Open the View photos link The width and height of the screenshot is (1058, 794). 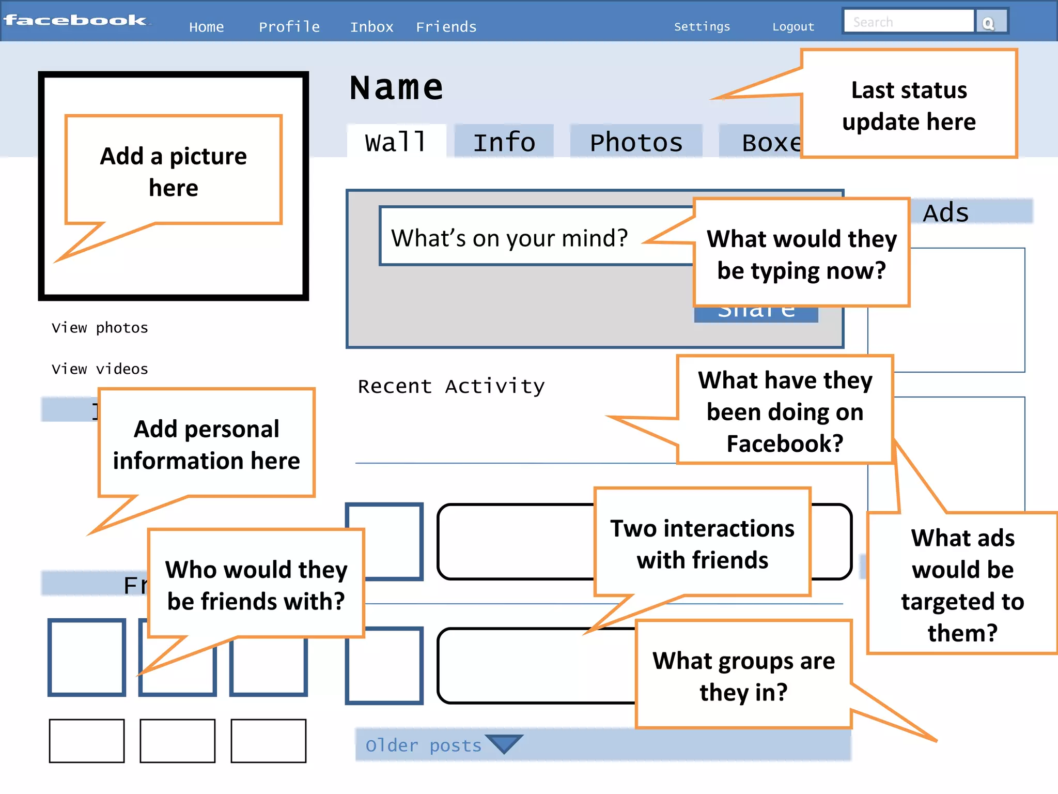click(x=100, y=328)
